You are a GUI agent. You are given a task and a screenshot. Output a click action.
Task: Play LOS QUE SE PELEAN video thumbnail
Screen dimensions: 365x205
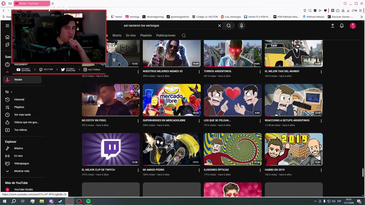coord(233,100)
